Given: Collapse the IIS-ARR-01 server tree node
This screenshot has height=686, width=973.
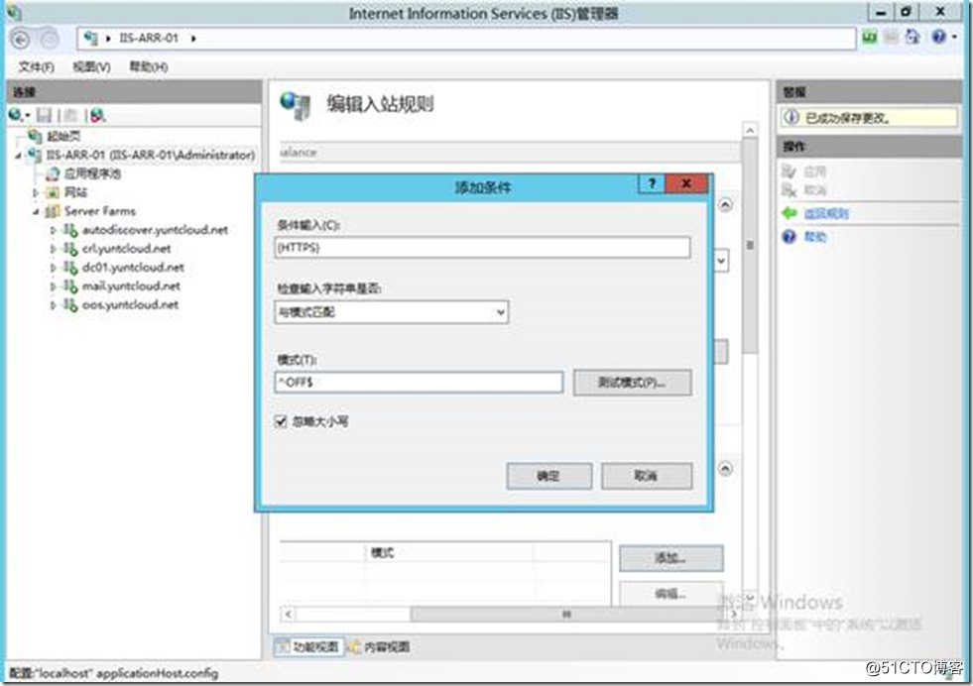Looking at the screenshot, I should click(18, 155).
